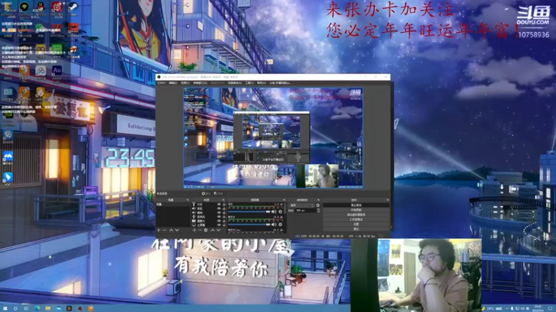Add a new source with the plus icon
The image size is (556, 312).
(195, 230)
